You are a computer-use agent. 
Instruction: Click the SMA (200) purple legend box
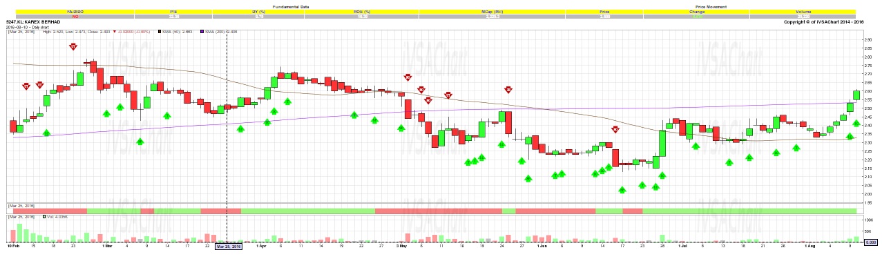pos(202,31)
